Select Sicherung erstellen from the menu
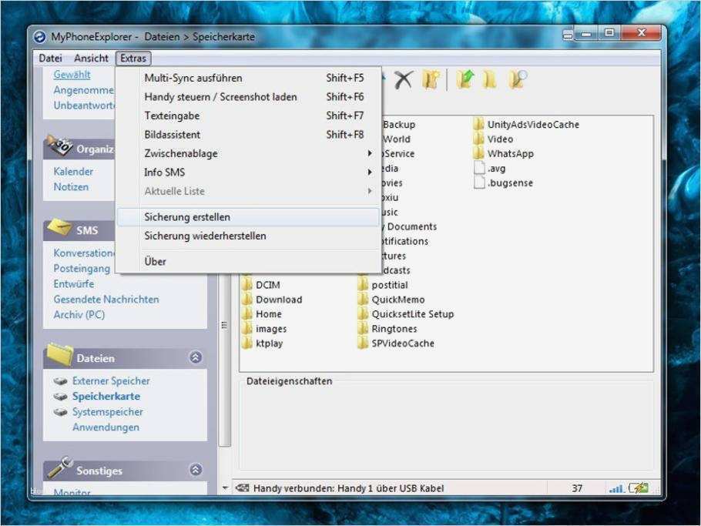The width and height of the screenshot is (701, 526). [x=185, y=216]
